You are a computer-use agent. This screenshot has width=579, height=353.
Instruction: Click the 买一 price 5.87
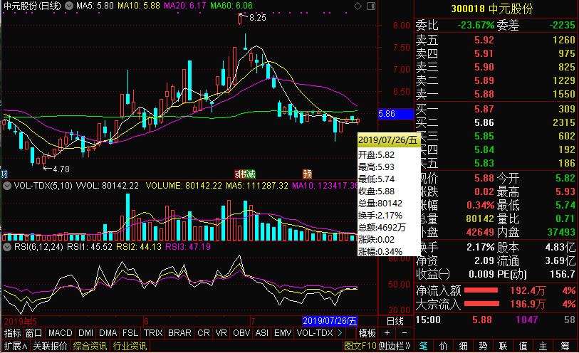[484, 109]
